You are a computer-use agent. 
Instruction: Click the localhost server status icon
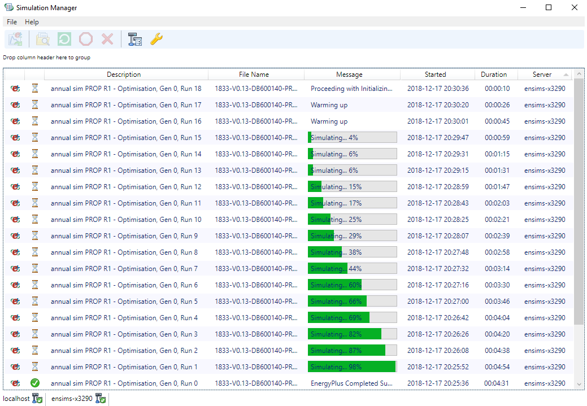[37, 399]
